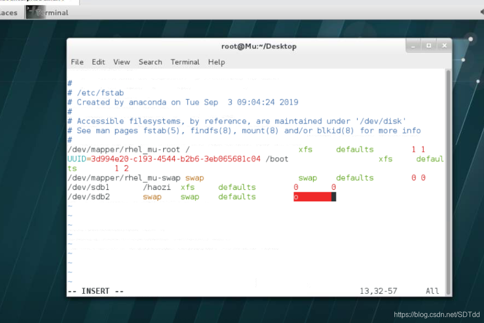Click '0 0' values on rhel_mu-swap line
Screen dimensions: 484x323
(x=418, y=178)
